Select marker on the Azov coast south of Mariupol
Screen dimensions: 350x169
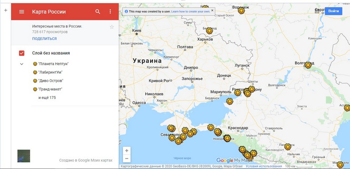[x=230, y=101]
